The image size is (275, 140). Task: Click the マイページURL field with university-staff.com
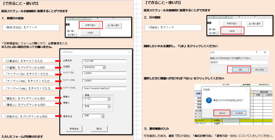click(104, 88)
